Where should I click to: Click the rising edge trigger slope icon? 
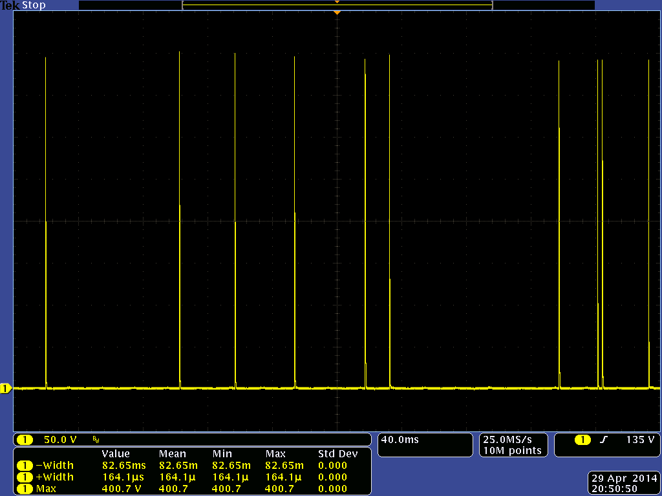point(604,440)
